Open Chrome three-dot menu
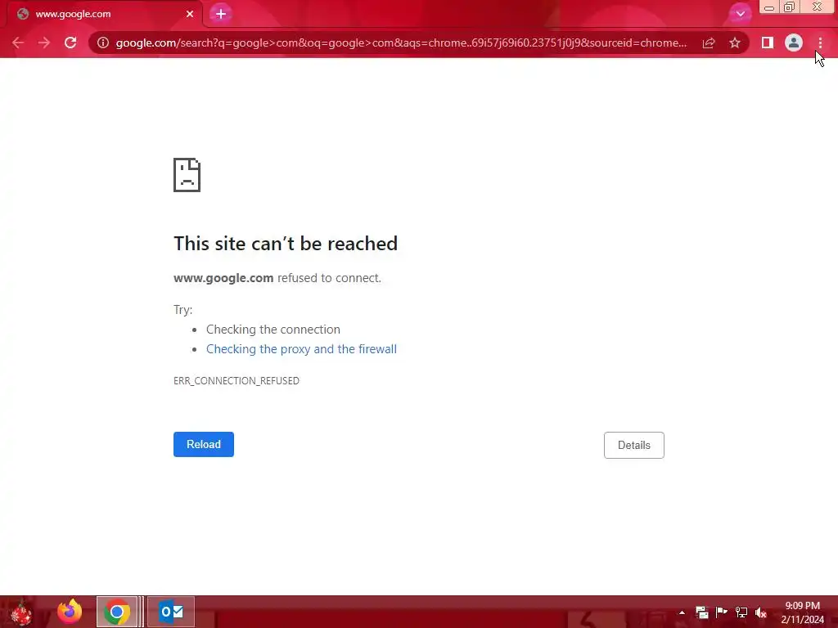Screen dimensions: 838x628 820,43
